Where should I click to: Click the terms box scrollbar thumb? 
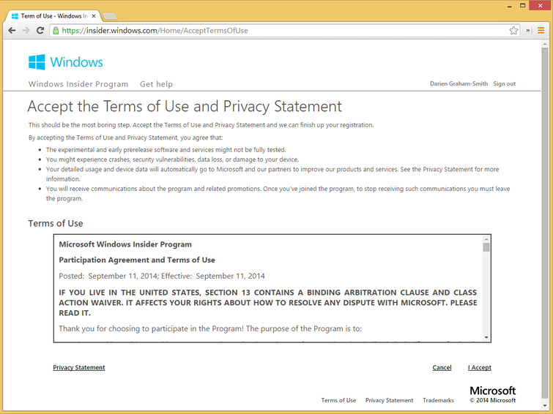(x=486, y=247)
